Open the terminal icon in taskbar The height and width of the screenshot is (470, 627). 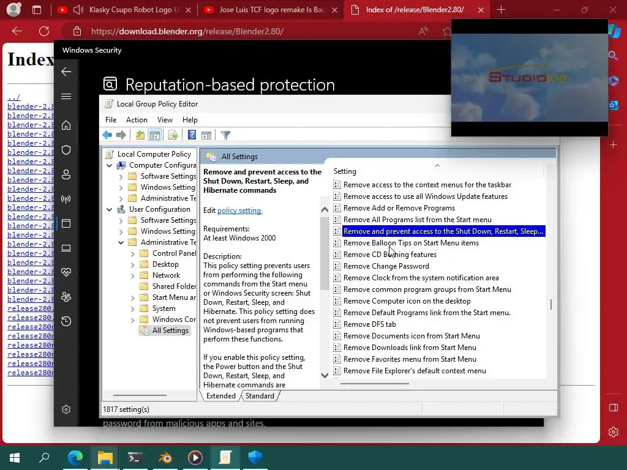tap(135, 458)
